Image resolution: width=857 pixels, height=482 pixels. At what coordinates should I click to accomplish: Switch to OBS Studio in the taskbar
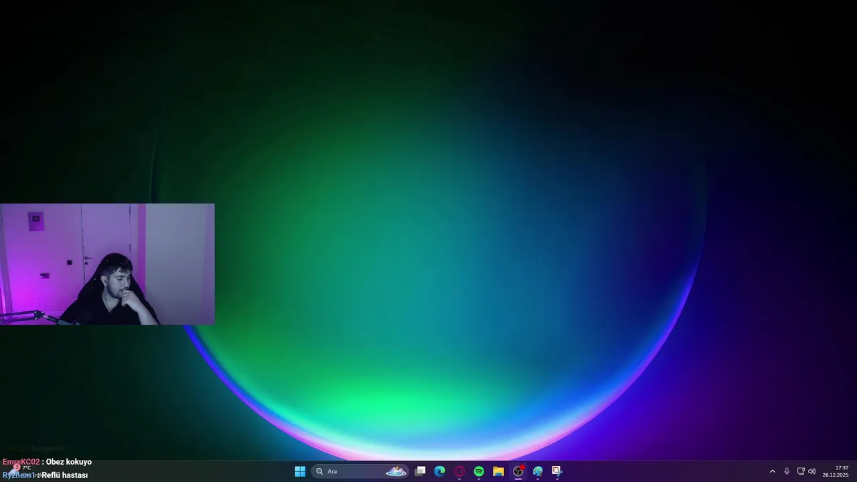tap(518, 471)
